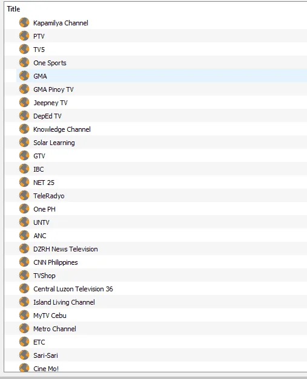Choose the Island Living Channel entry
Viewport: 307px width, 379px height.
(x=64, y=302)
